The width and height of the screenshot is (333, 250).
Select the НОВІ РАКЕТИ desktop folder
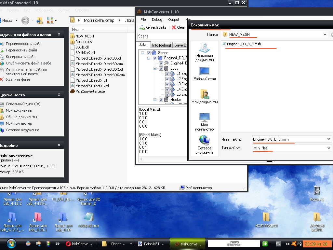(266, 220)
